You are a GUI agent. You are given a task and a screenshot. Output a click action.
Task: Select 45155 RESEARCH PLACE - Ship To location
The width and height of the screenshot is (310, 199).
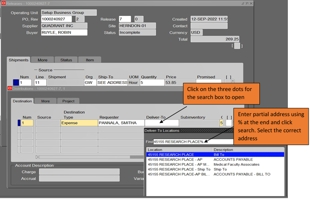tap(179, 169)
